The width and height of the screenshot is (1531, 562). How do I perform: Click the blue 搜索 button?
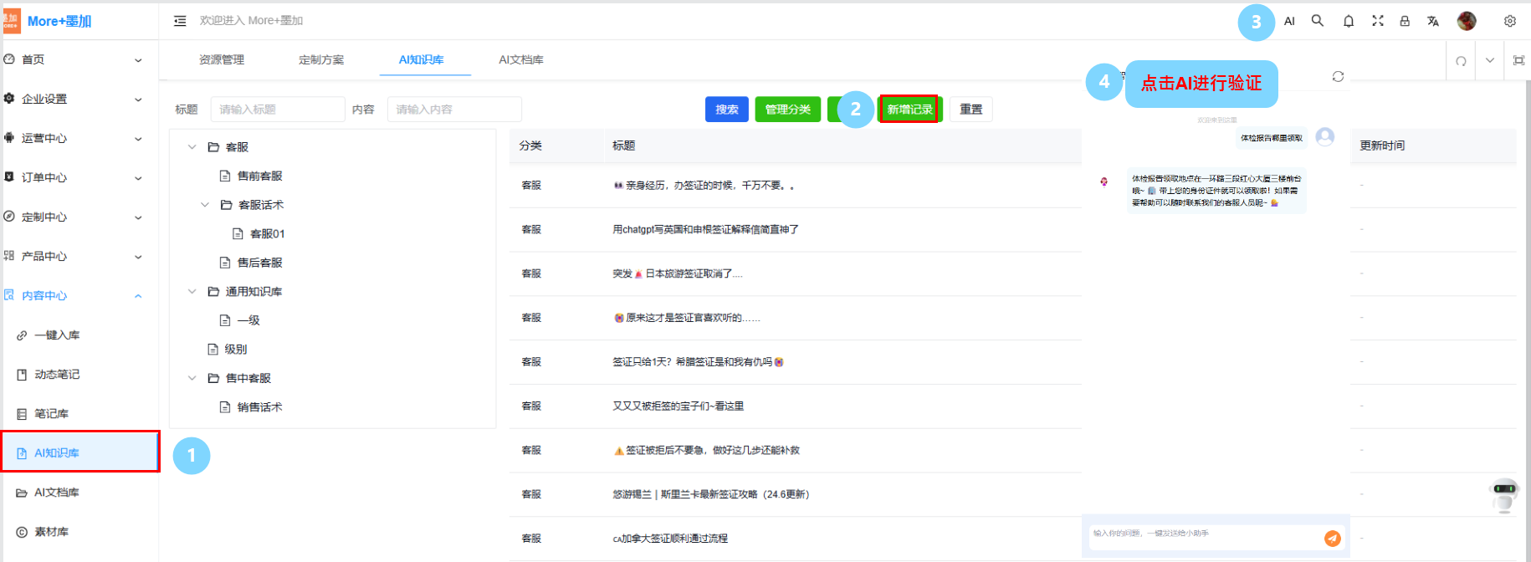click(726, 110)
